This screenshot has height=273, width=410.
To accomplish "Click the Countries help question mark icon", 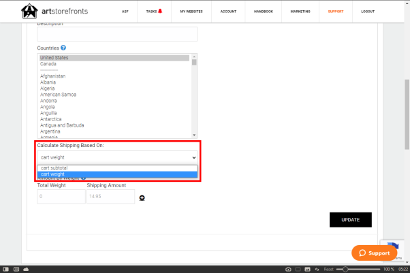I will 63,48.
